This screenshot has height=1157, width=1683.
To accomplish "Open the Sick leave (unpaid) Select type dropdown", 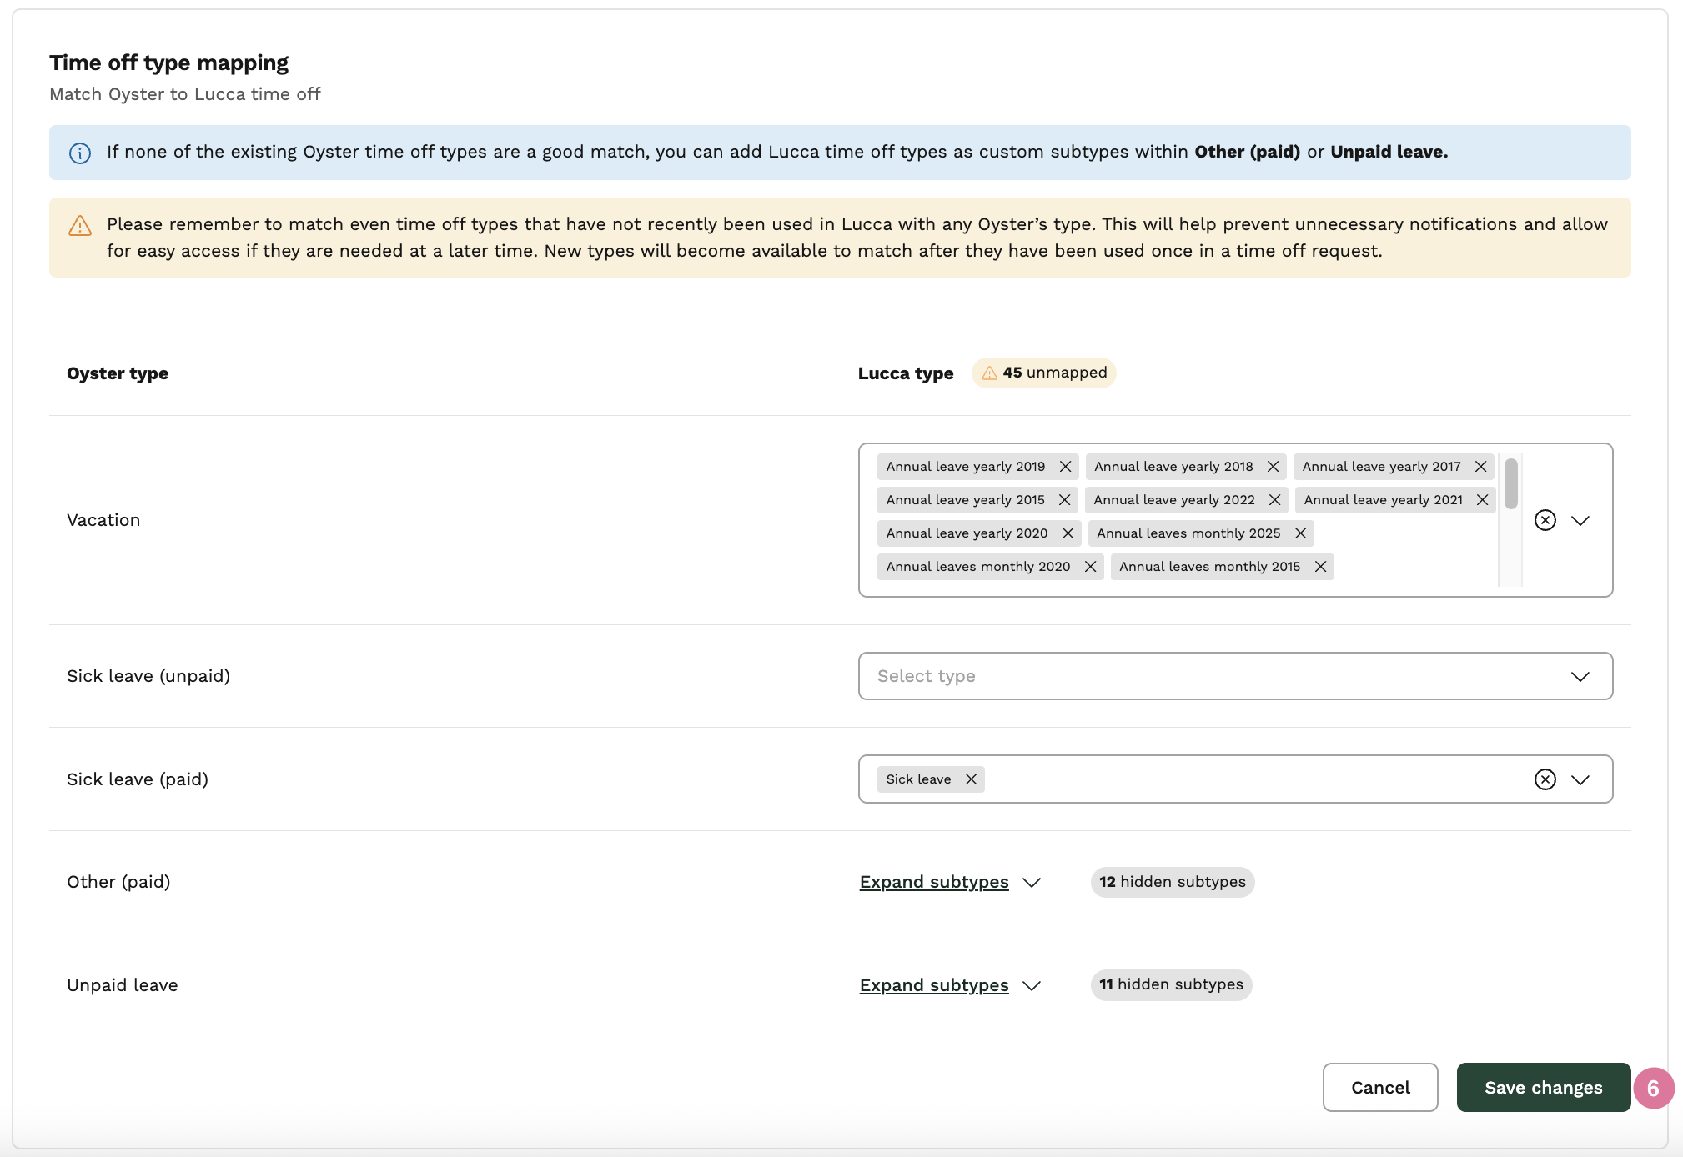I will point(1235,676).
